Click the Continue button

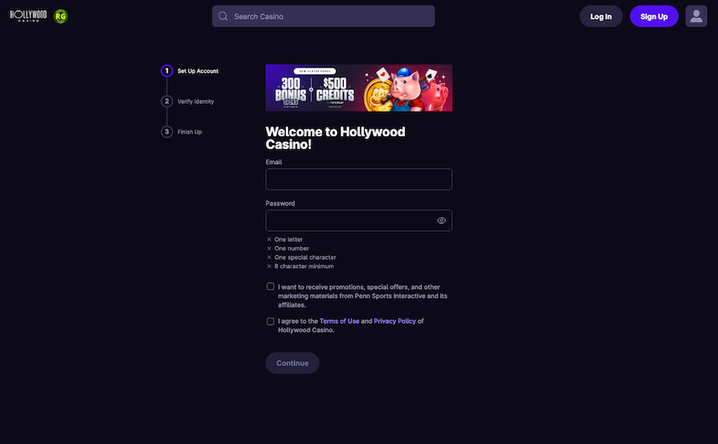(x=292, y=363)
